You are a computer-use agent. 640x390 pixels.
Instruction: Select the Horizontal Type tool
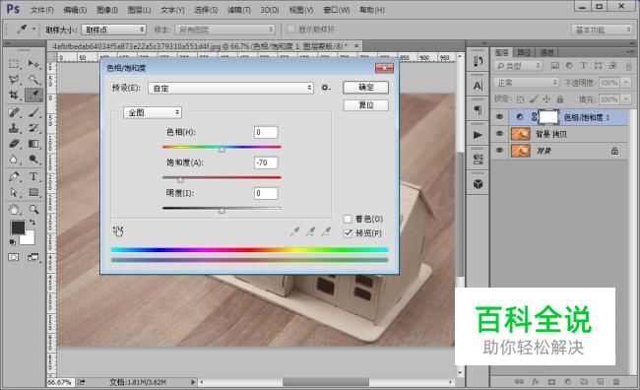coord(33,177)
